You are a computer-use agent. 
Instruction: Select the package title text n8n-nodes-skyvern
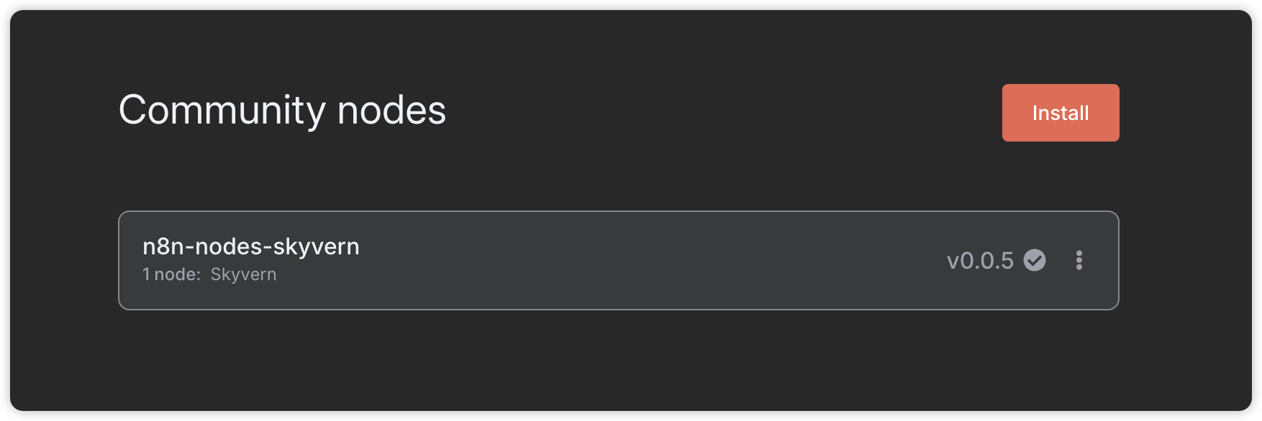(x=251, y=246)
